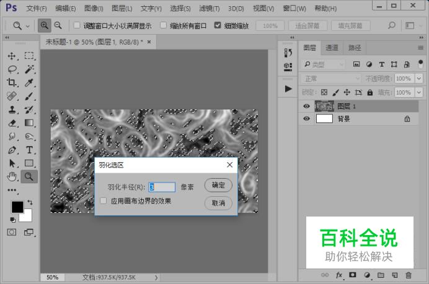Open the Actions play panel icon
429x284 pixels.
click(x=288, y=88)
